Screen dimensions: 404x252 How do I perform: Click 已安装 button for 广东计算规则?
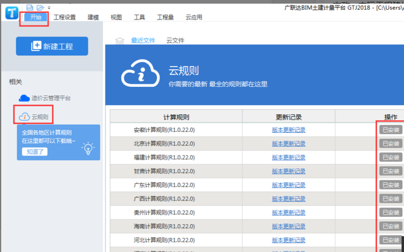(391, 185)
